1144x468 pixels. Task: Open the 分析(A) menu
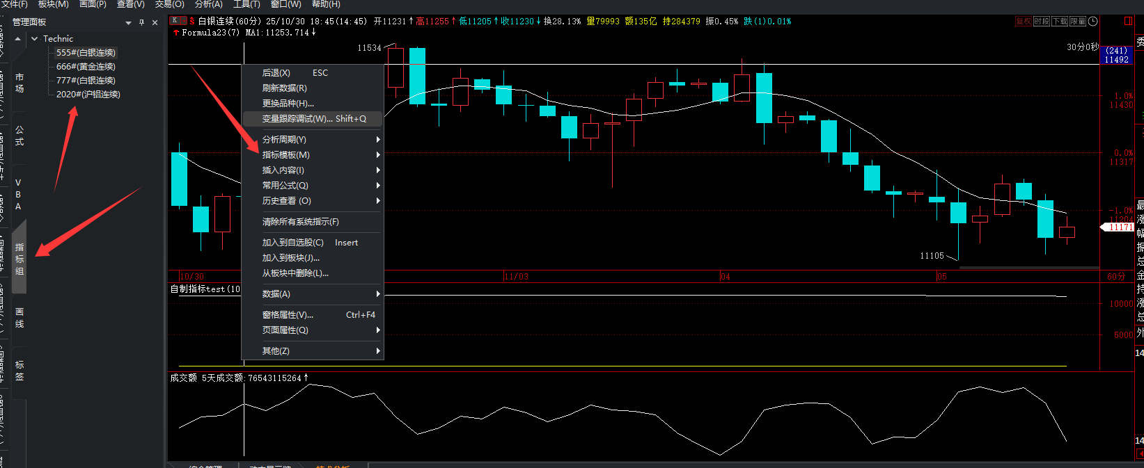(208, 4)
